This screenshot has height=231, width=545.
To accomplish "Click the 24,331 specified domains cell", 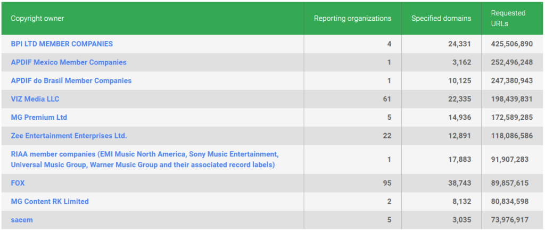I will (441, 44).
